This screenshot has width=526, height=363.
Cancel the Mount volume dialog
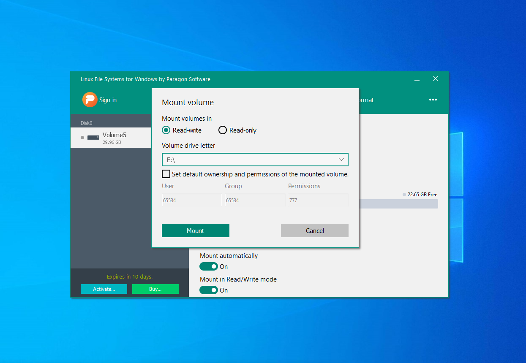pos(314,230)
